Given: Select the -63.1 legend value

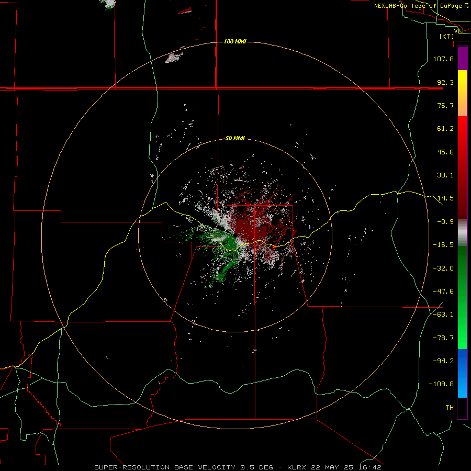Looking at the screenshot, I should pos(443,315).
